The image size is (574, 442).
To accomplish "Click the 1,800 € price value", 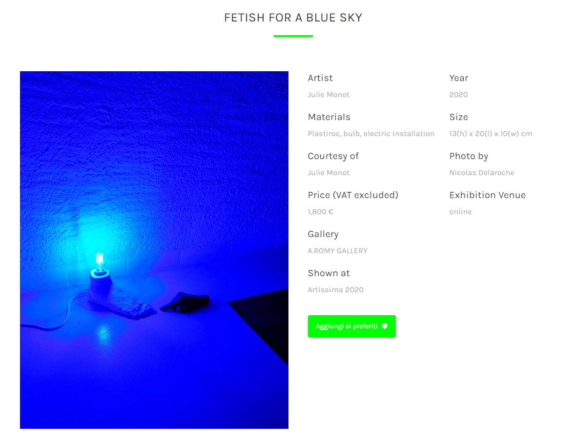I will pos(320,212).
